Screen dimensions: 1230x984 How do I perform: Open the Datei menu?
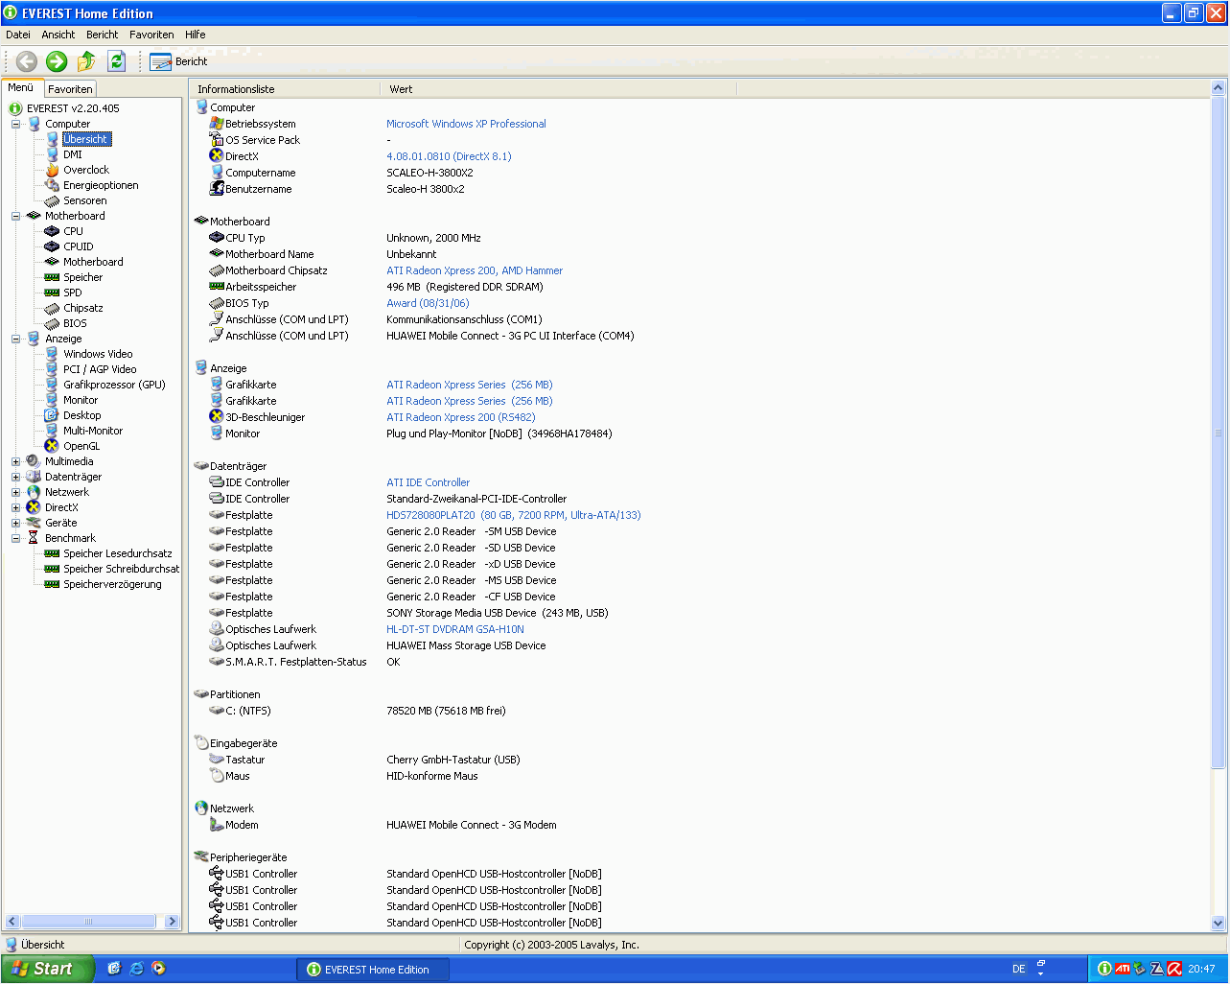pos(17,35)
